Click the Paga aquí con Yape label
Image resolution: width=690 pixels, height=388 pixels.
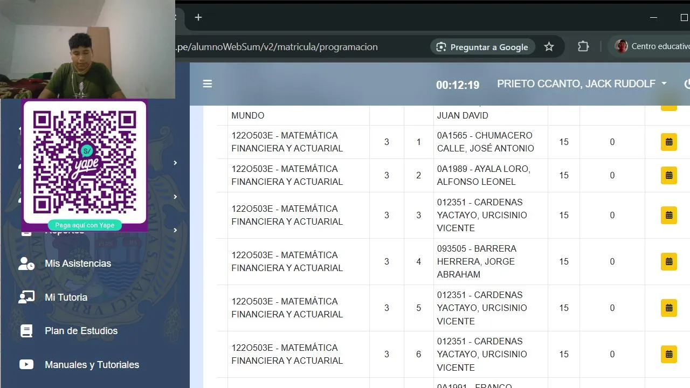point(85,225)
